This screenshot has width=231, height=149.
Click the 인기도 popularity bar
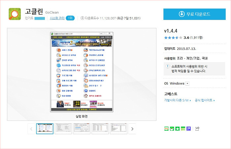click(40, 18)
